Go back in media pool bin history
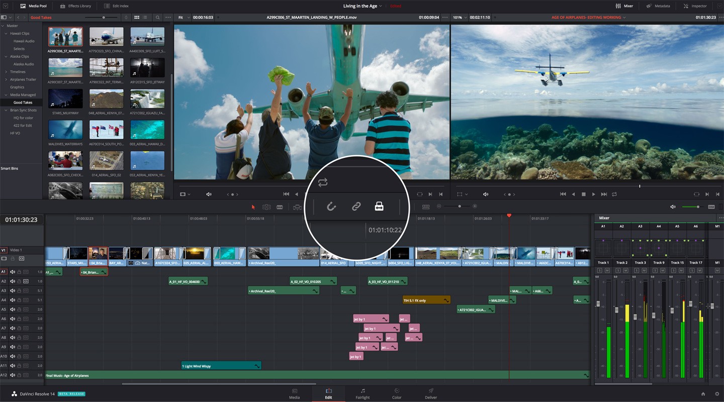724x402 pixels. [18, 18]
